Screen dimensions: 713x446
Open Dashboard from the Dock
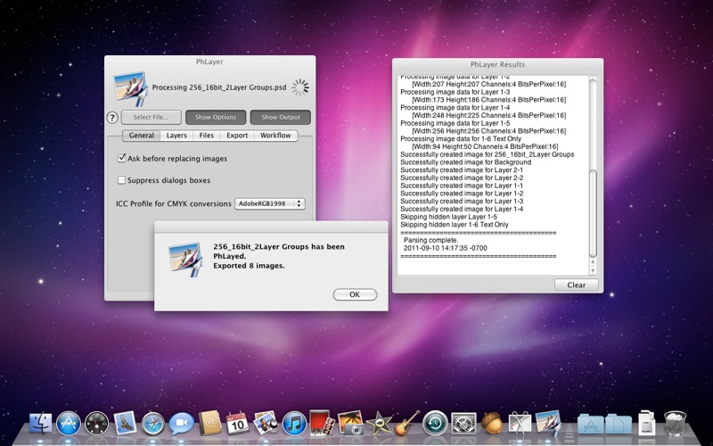pyautogui.click(x=96, y=423)
